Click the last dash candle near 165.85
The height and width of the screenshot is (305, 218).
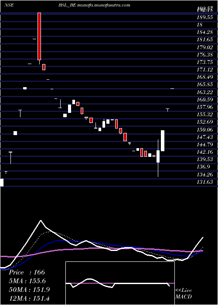(x=172, y=88)
